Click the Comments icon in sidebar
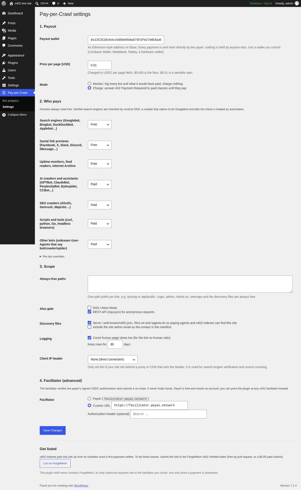 (4, 45)
